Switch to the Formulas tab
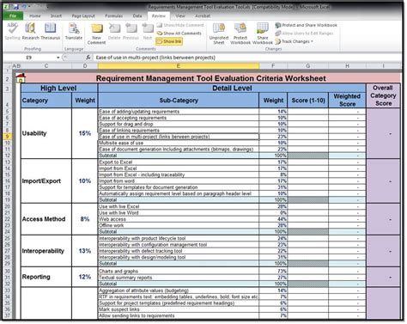The height and width of the screenshot is (324, 407). (x=114, y=16)
